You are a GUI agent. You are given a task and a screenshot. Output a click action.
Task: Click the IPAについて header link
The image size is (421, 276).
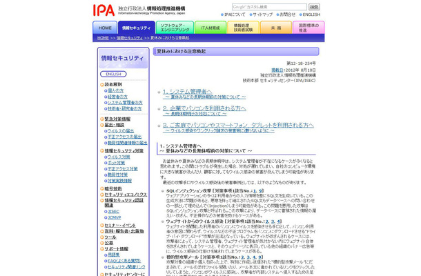[234, 14]
